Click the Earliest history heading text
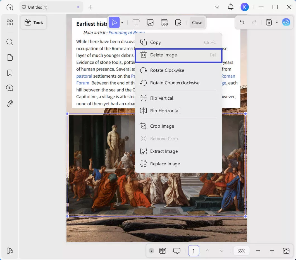296x260 pixels. pyautogui.click(x=92, y=24)
